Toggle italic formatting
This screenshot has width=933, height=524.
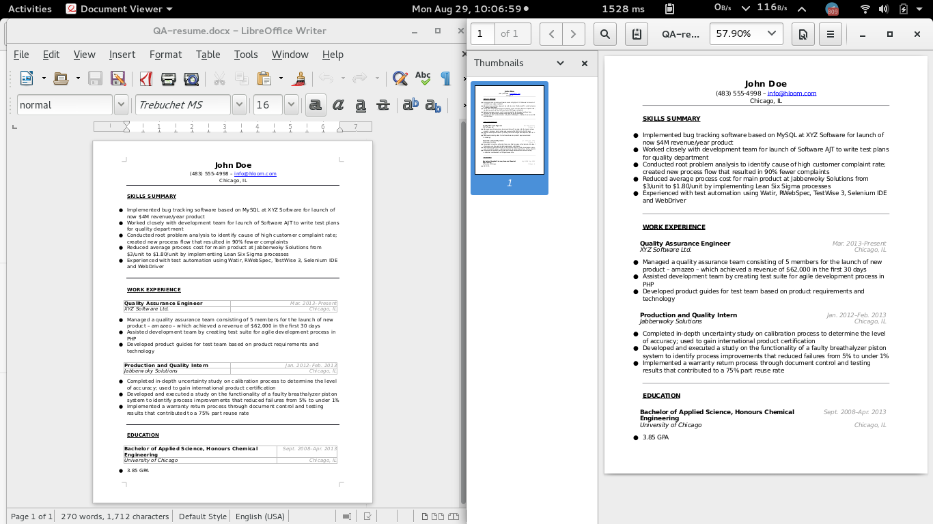click(337, 104)
